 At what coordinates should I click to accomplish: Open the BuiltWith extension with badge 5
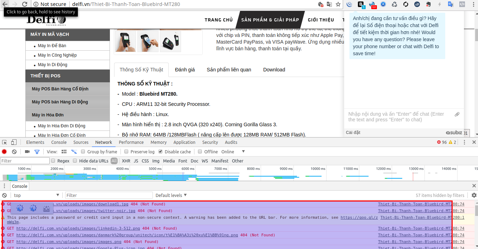point(361,5)
